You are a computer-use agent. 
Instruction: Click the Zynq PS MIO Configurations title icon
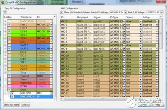pos(3,2)
